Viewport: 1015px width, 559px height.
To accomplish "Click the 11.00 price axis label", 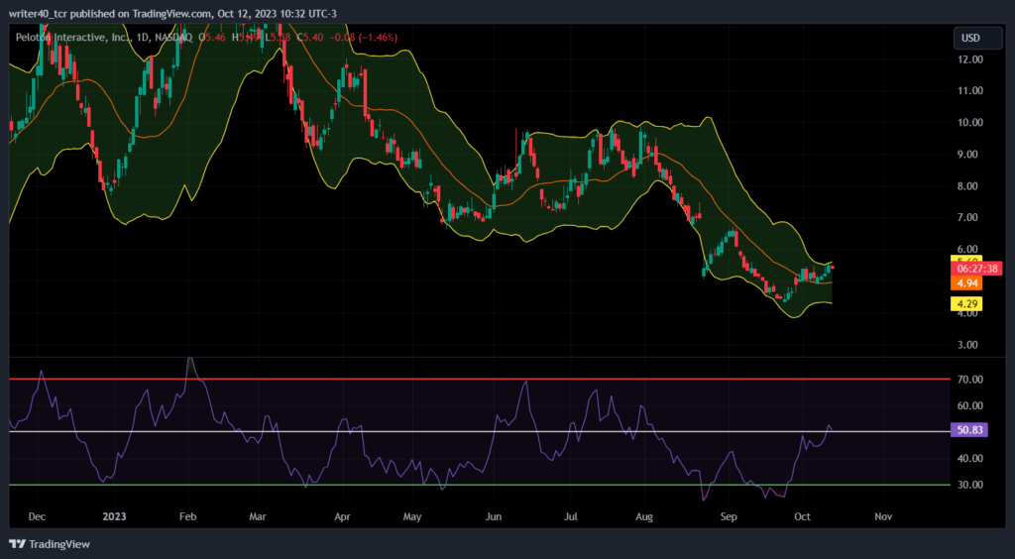I will click(x=970, y=90).
